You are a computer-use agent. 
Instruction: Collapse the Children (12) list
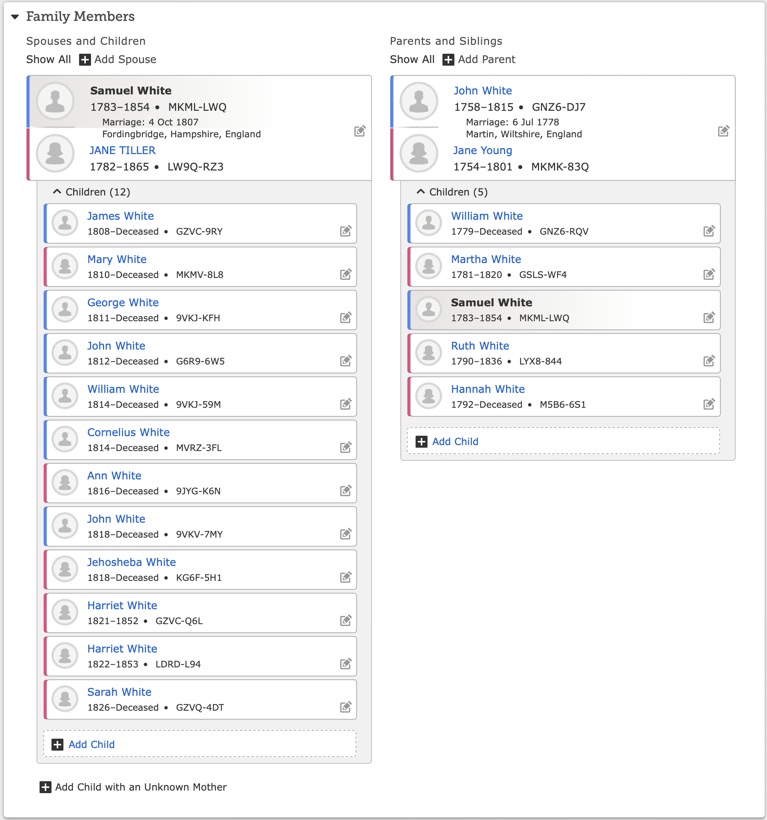tap(57, 192)
